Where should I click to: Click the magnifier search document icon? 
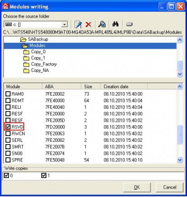[102, 24]
